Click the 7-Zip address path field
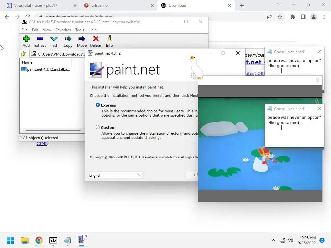This screenshot has width=331, height=248. pos(58,54)
